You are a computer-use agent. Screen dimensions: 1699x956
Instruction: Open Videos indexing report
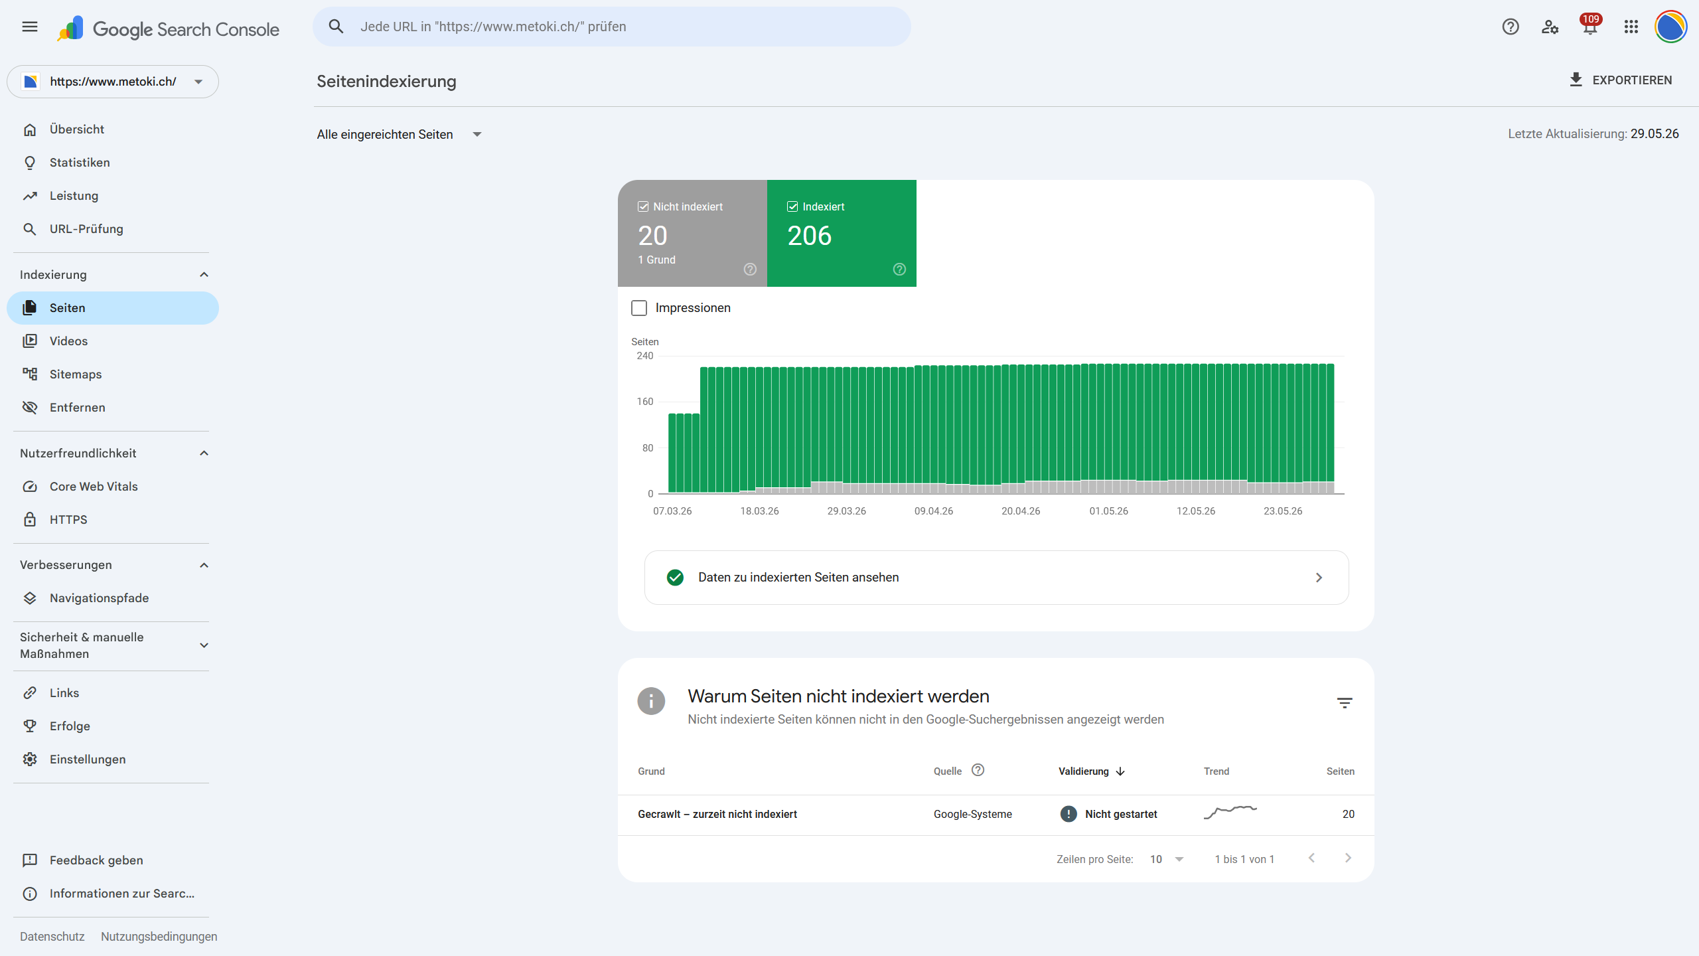tap(113, 341)
